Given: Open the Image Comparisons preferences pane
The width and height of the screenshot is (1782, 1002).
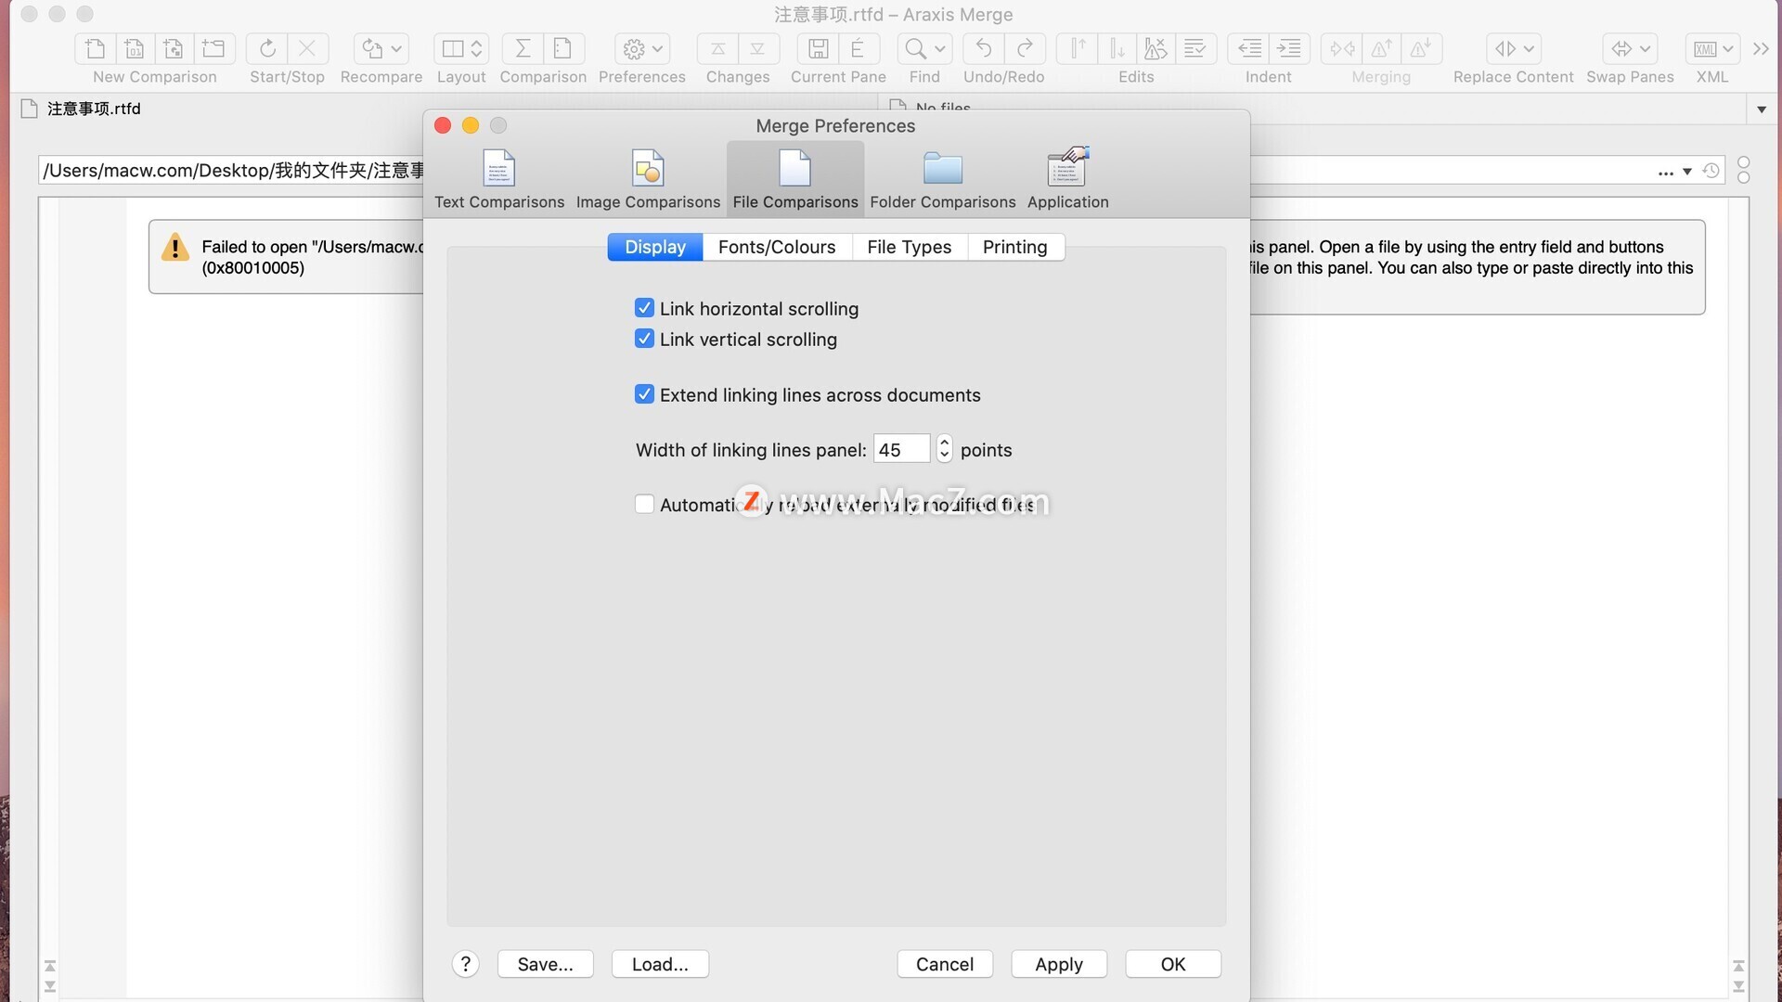Looking at the screenshot, I should pos(648,180).
